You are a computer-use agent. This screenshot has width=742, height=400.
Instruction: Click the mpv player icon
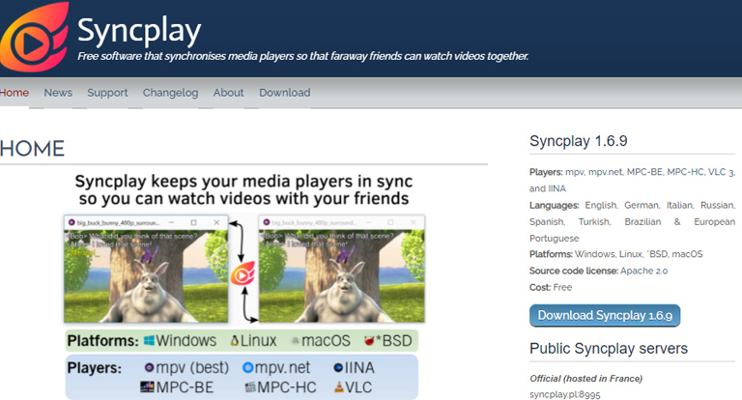[149, 368]
